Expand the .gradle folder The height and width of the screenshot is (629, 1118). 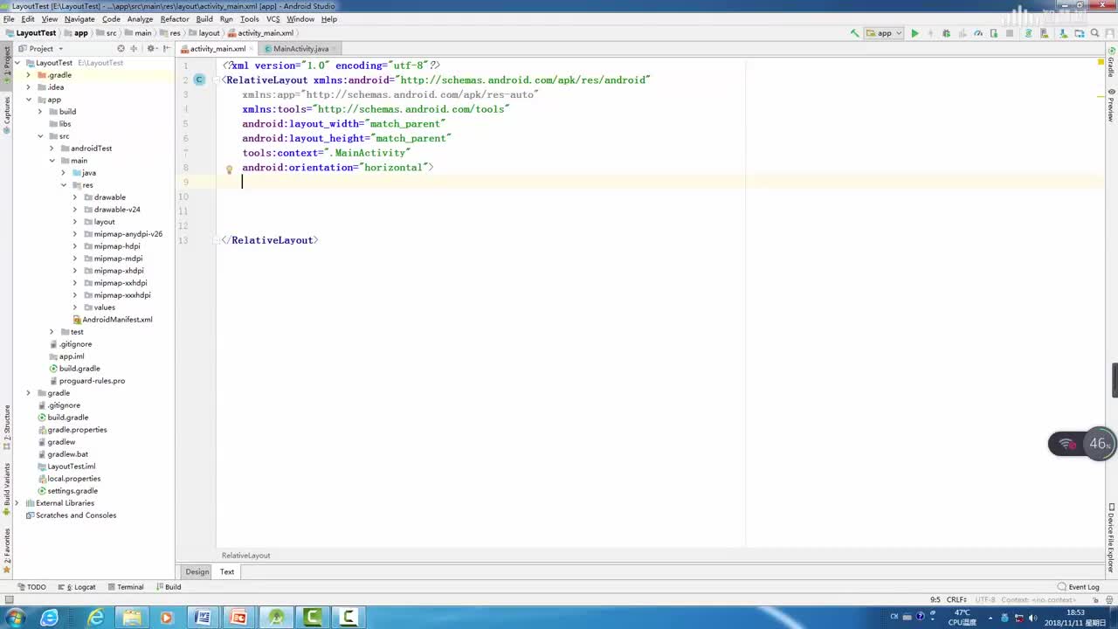click(x=28, y=75)
